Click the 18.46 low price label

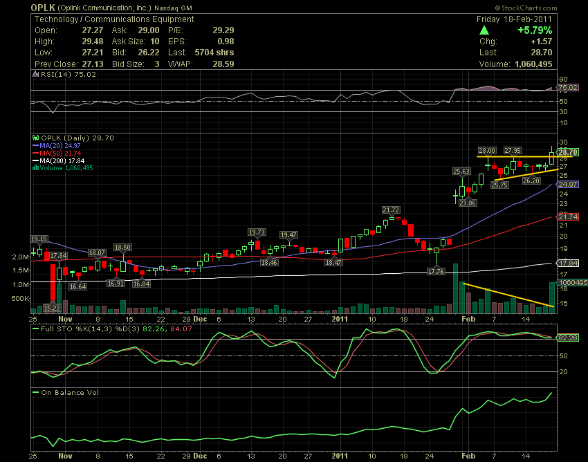click(x=269, y=263)
